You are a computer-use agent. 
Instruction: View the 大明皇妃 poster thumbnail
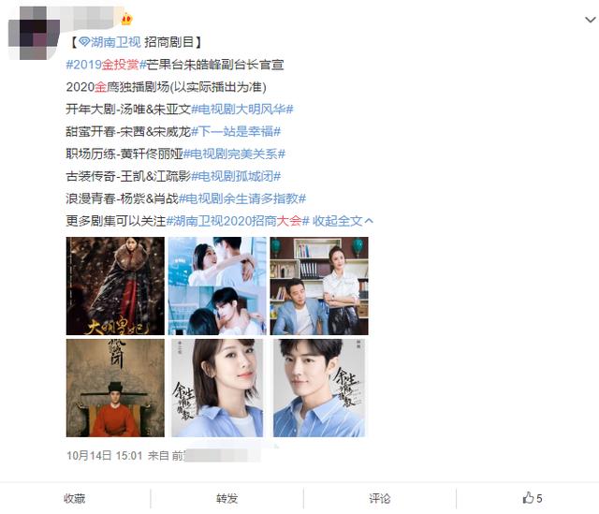(x=115, y=286)
